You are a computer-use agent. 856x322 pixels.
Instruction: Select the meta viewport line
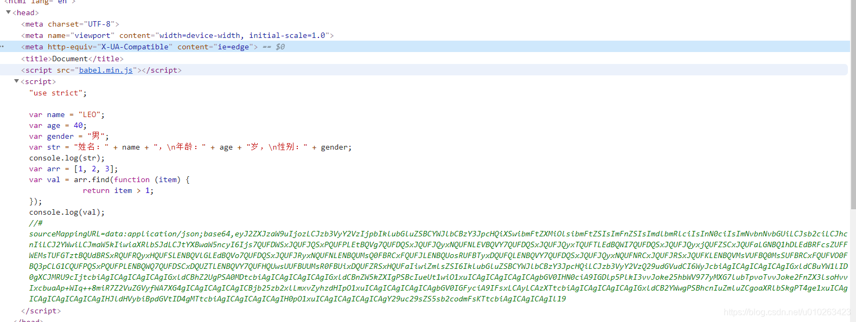pyautogui.click(x=177, y=35)
